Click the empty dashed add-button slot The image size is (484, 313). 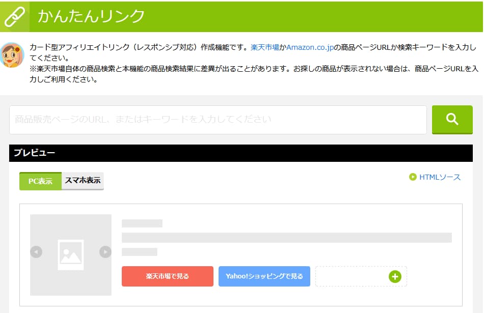click(x=351, y=276)
